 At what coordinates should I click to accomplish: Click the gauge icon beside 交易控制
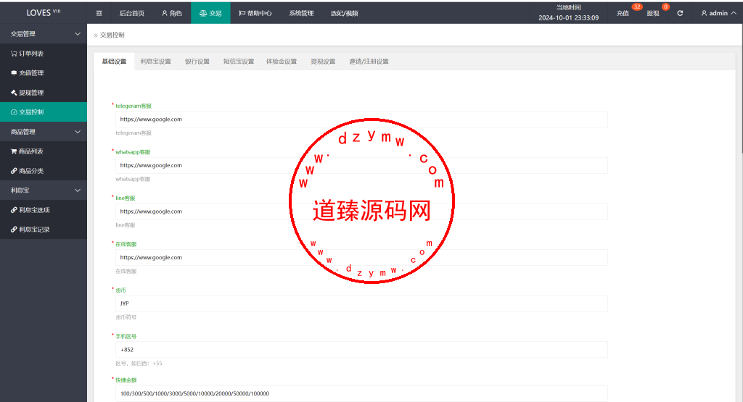14,112
